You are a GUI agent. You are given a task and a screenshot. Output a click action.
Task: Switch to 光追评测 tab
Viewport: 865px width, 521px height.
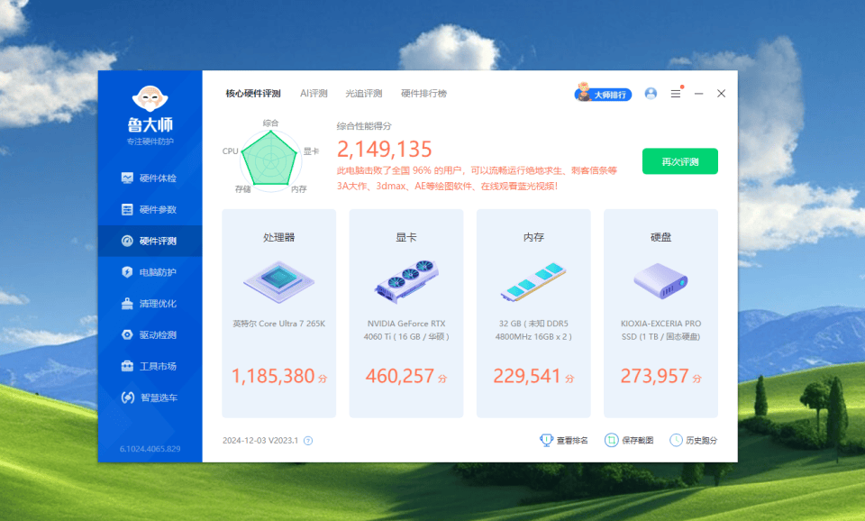(363, 93)
